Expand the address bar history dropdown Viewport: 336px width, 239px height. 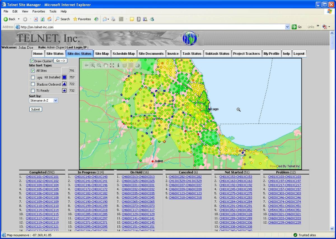[287, 27]
